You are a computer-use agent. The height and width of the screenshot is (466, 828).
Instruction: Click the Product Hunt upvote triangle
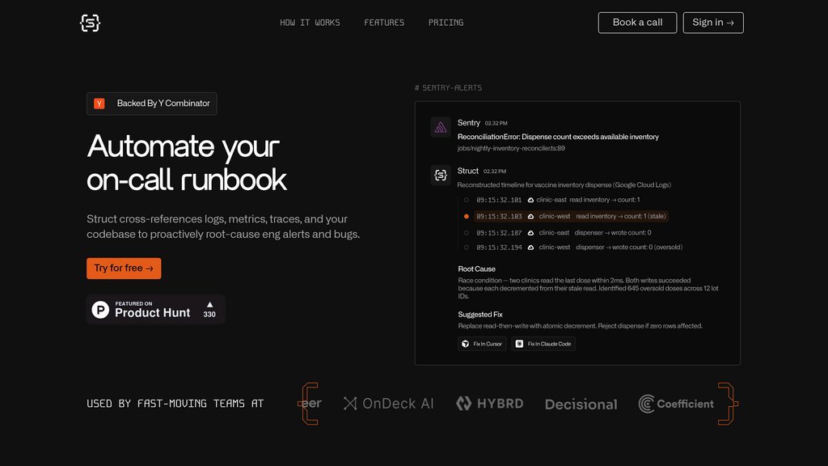(209, 305)
